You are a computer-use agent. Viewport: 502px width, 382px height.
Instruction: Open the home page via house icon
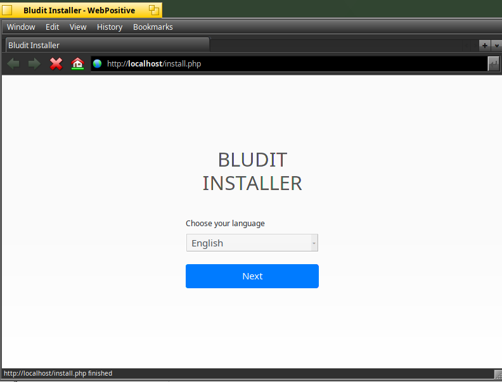pos(77,63)
